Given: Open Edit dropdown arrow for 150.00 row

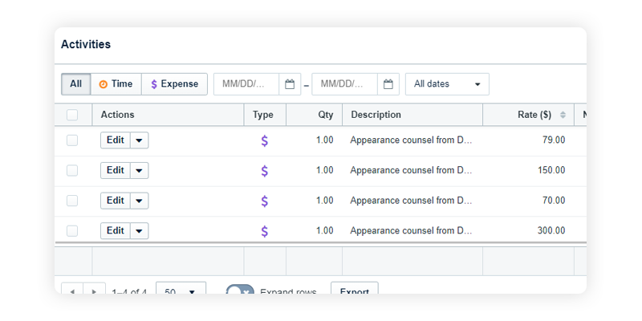Looking at the screenshot, I should tap(139, 171).
